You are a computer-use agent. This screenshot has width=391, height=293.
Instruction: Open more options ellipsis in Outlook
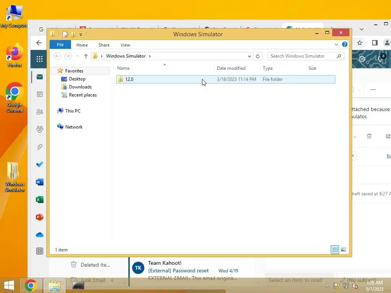click(x=373, y=90)
